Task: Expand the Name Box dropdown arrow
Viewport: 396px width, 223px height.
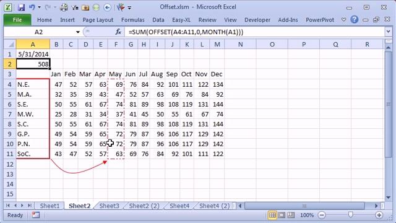Action: [x=78, y=32]
